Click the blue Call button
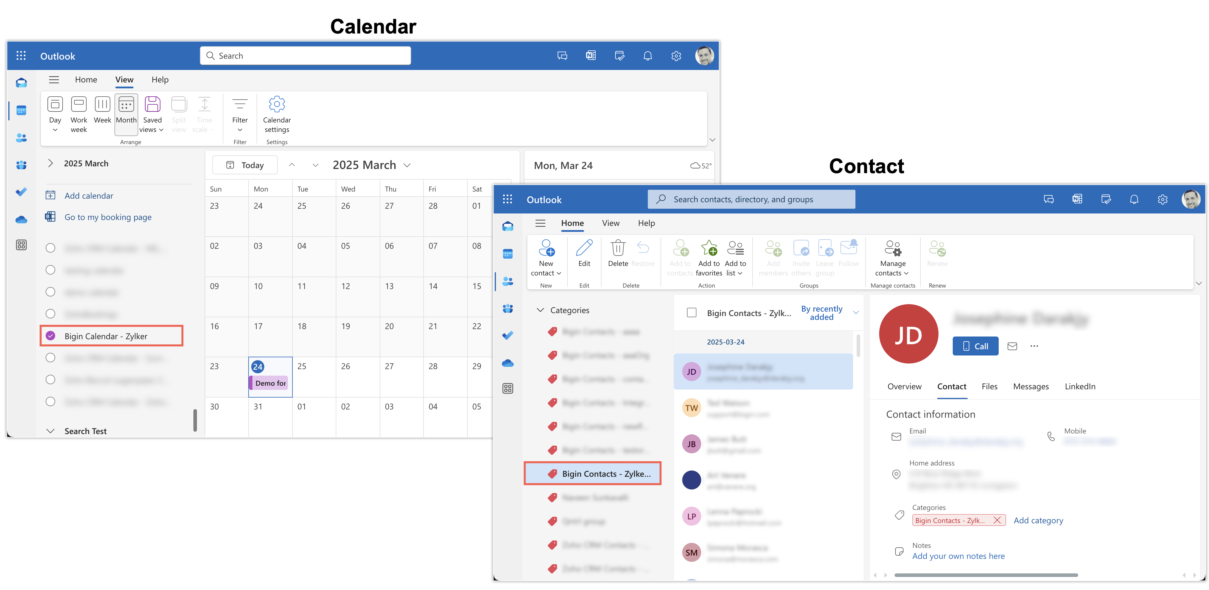Screen dimensions: 1209x590 coord(975,346)
